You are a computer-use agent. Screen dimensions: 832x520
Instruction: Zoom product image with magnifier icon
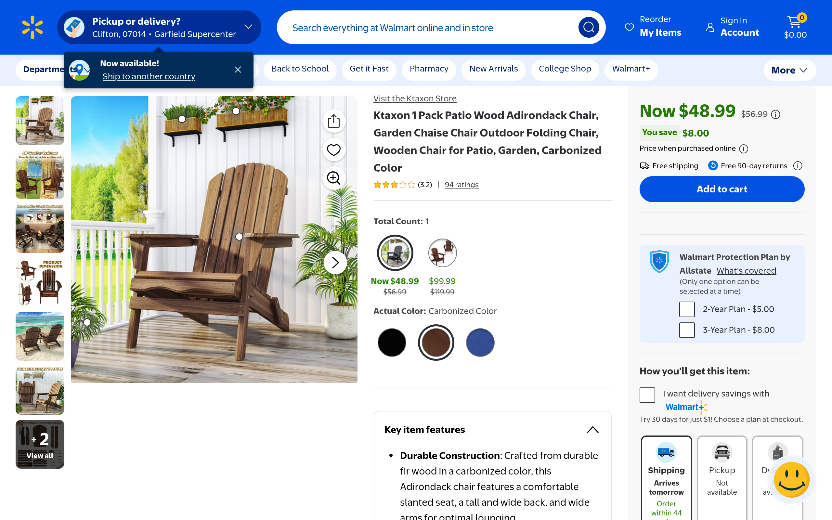point(333,178)
